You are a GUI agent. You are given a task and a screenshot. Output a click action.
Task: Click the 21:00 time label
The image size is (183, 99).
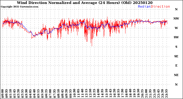(146, 93)
